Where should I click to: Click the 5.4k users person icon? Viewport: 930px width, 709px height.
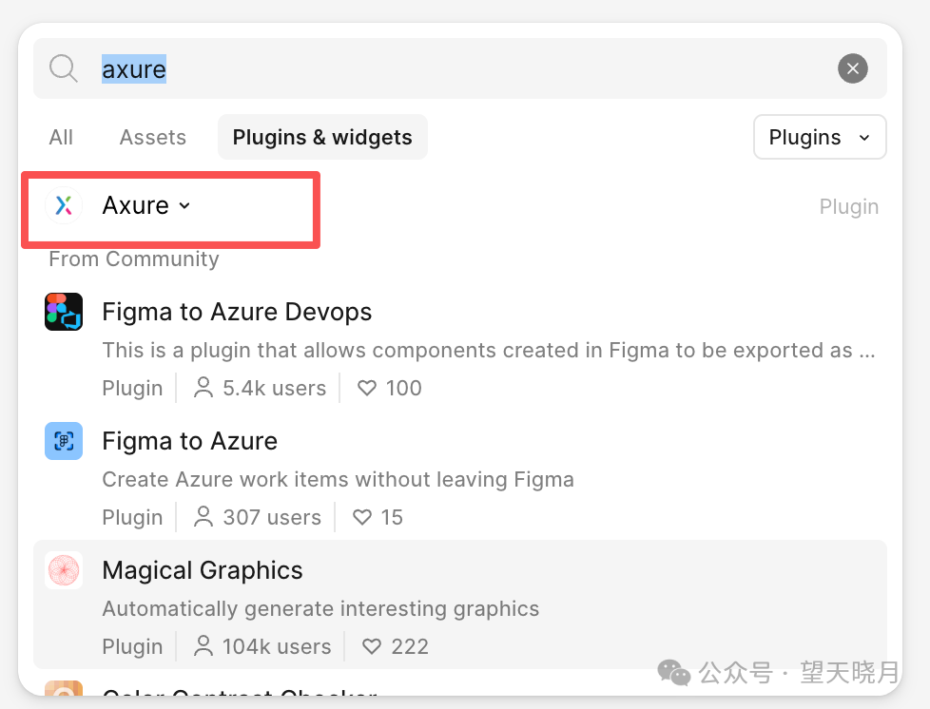coord(203,388)
